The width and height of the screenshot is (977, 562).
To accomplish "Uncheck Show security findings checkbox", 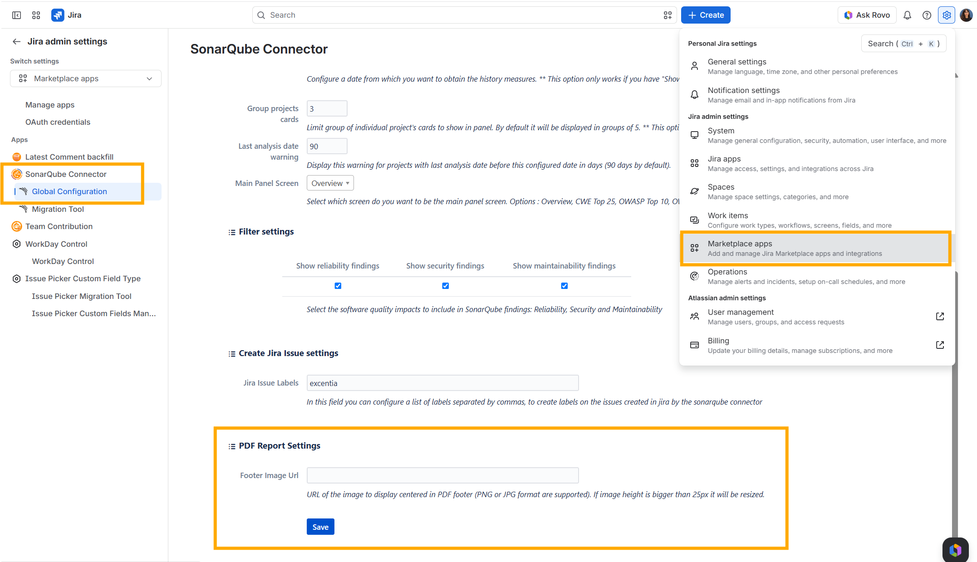I will [x=446, y=286].
